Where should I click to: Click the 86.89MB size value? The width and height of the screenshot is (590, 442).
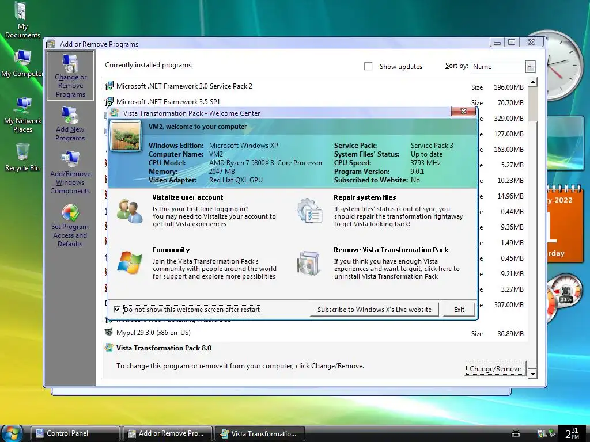pos(510,333)
